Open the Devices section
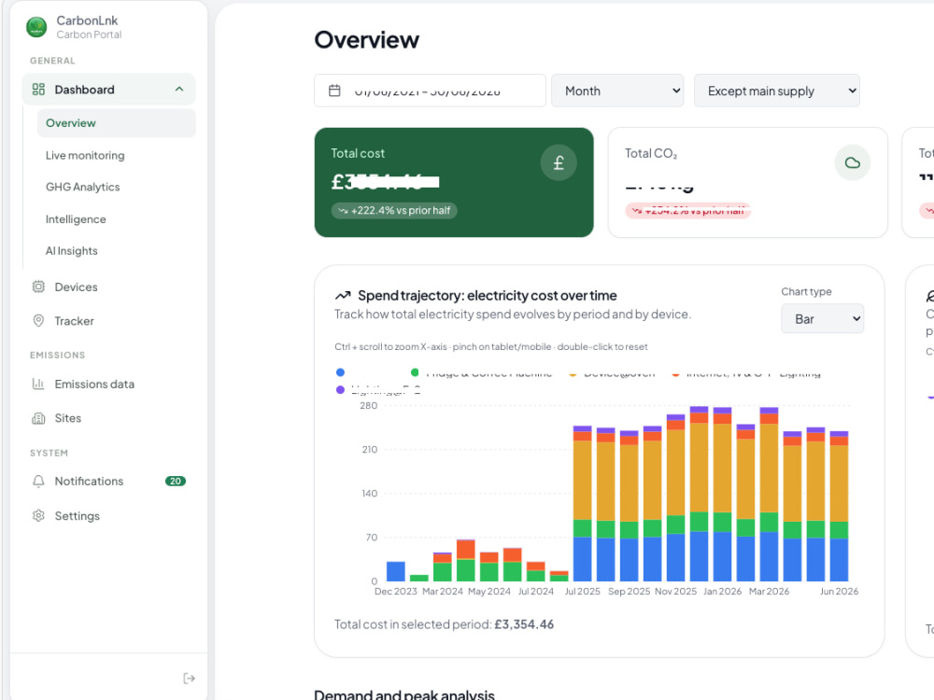Screen dimensions: 934x700 click(77, 287)
